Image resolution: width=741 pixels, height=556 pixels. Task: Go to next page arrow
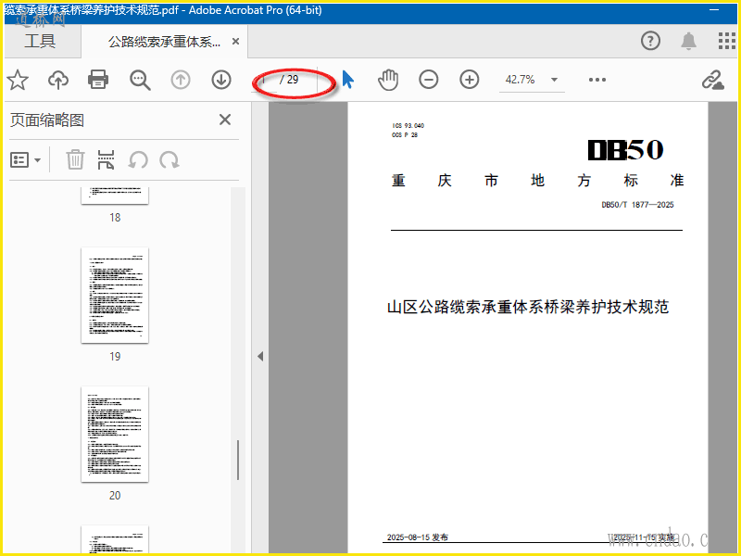(x=221, y=80)
